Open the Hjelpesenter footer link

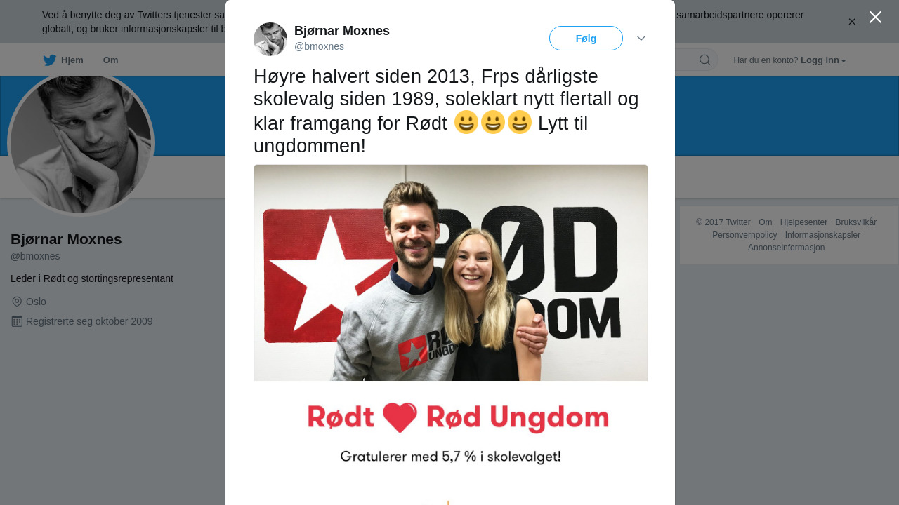pos(803,222)
